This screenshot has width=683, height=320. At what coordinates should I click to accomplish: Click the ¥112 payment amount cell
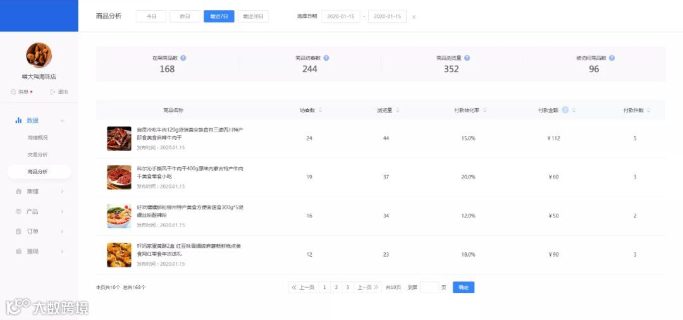coord(553,138)
